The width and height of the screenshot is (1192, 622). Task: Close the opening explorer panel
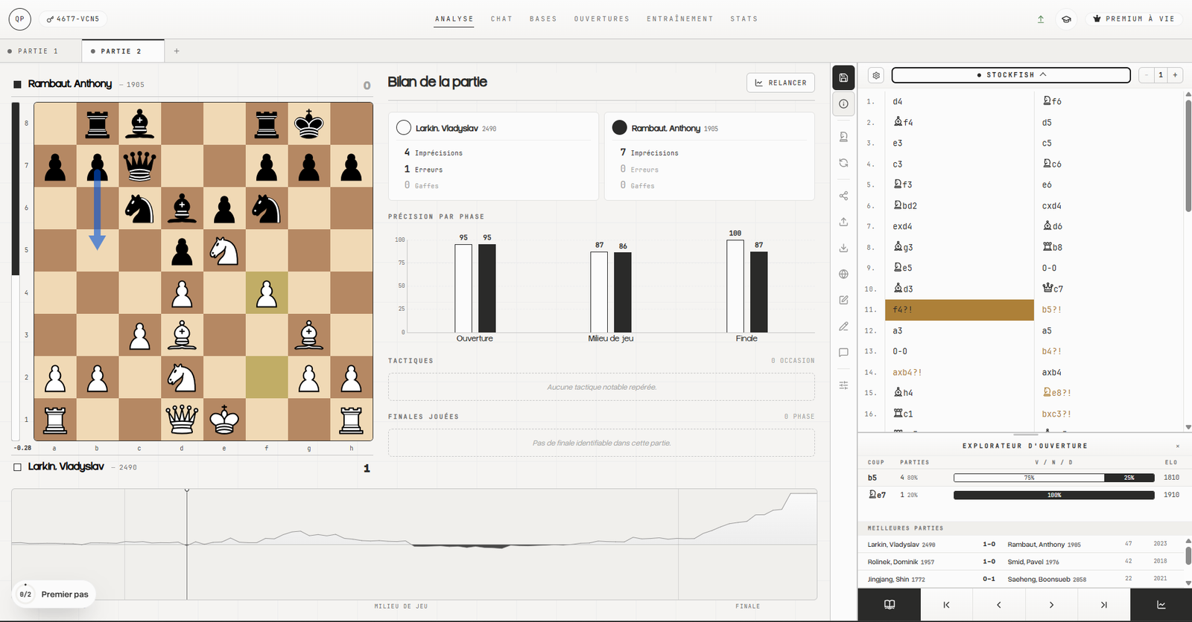[1178, 446]
